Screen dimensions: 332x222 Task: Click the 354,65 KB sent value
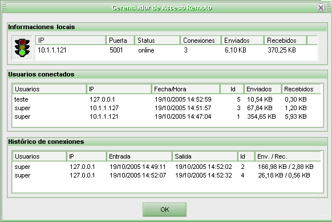pos(261,116)
